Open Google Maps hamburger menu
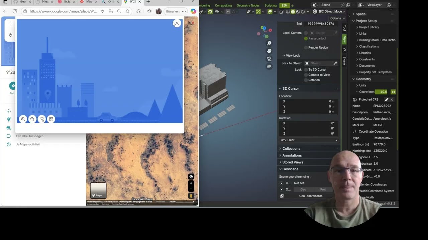The image size is (428, 240). 10,24
